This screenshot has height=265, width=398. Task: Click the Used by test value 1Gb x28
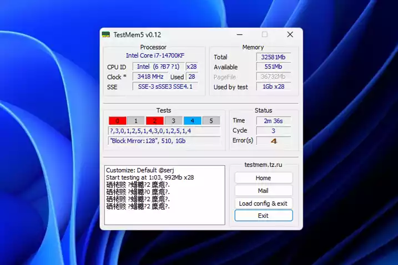(273, 86)
